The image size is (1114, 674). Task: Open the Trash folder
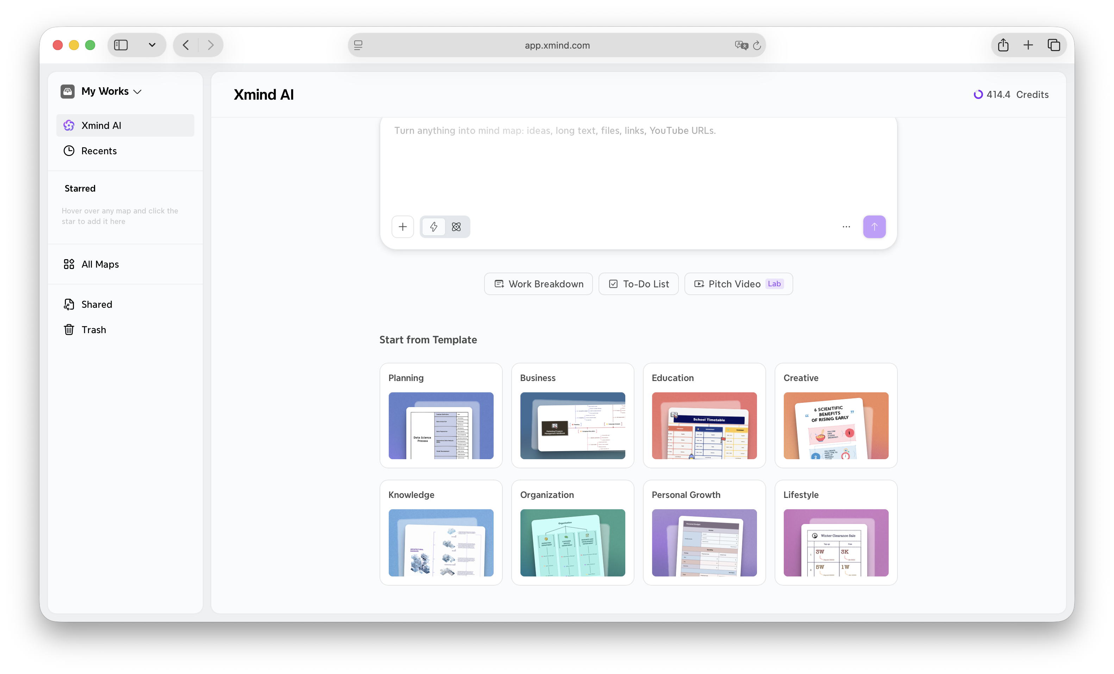(x=125, y=330)
